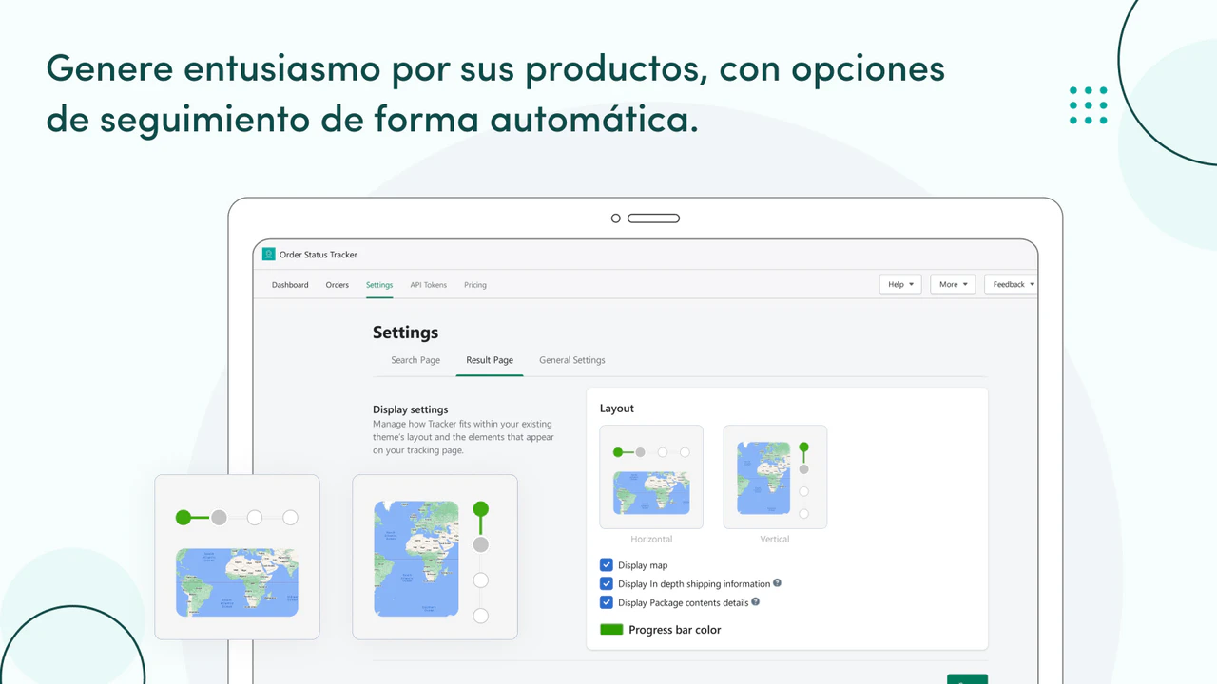This screenshot has height=684, width=1217.
Task: Select the Result Page tab
Action: coord(490,360)
